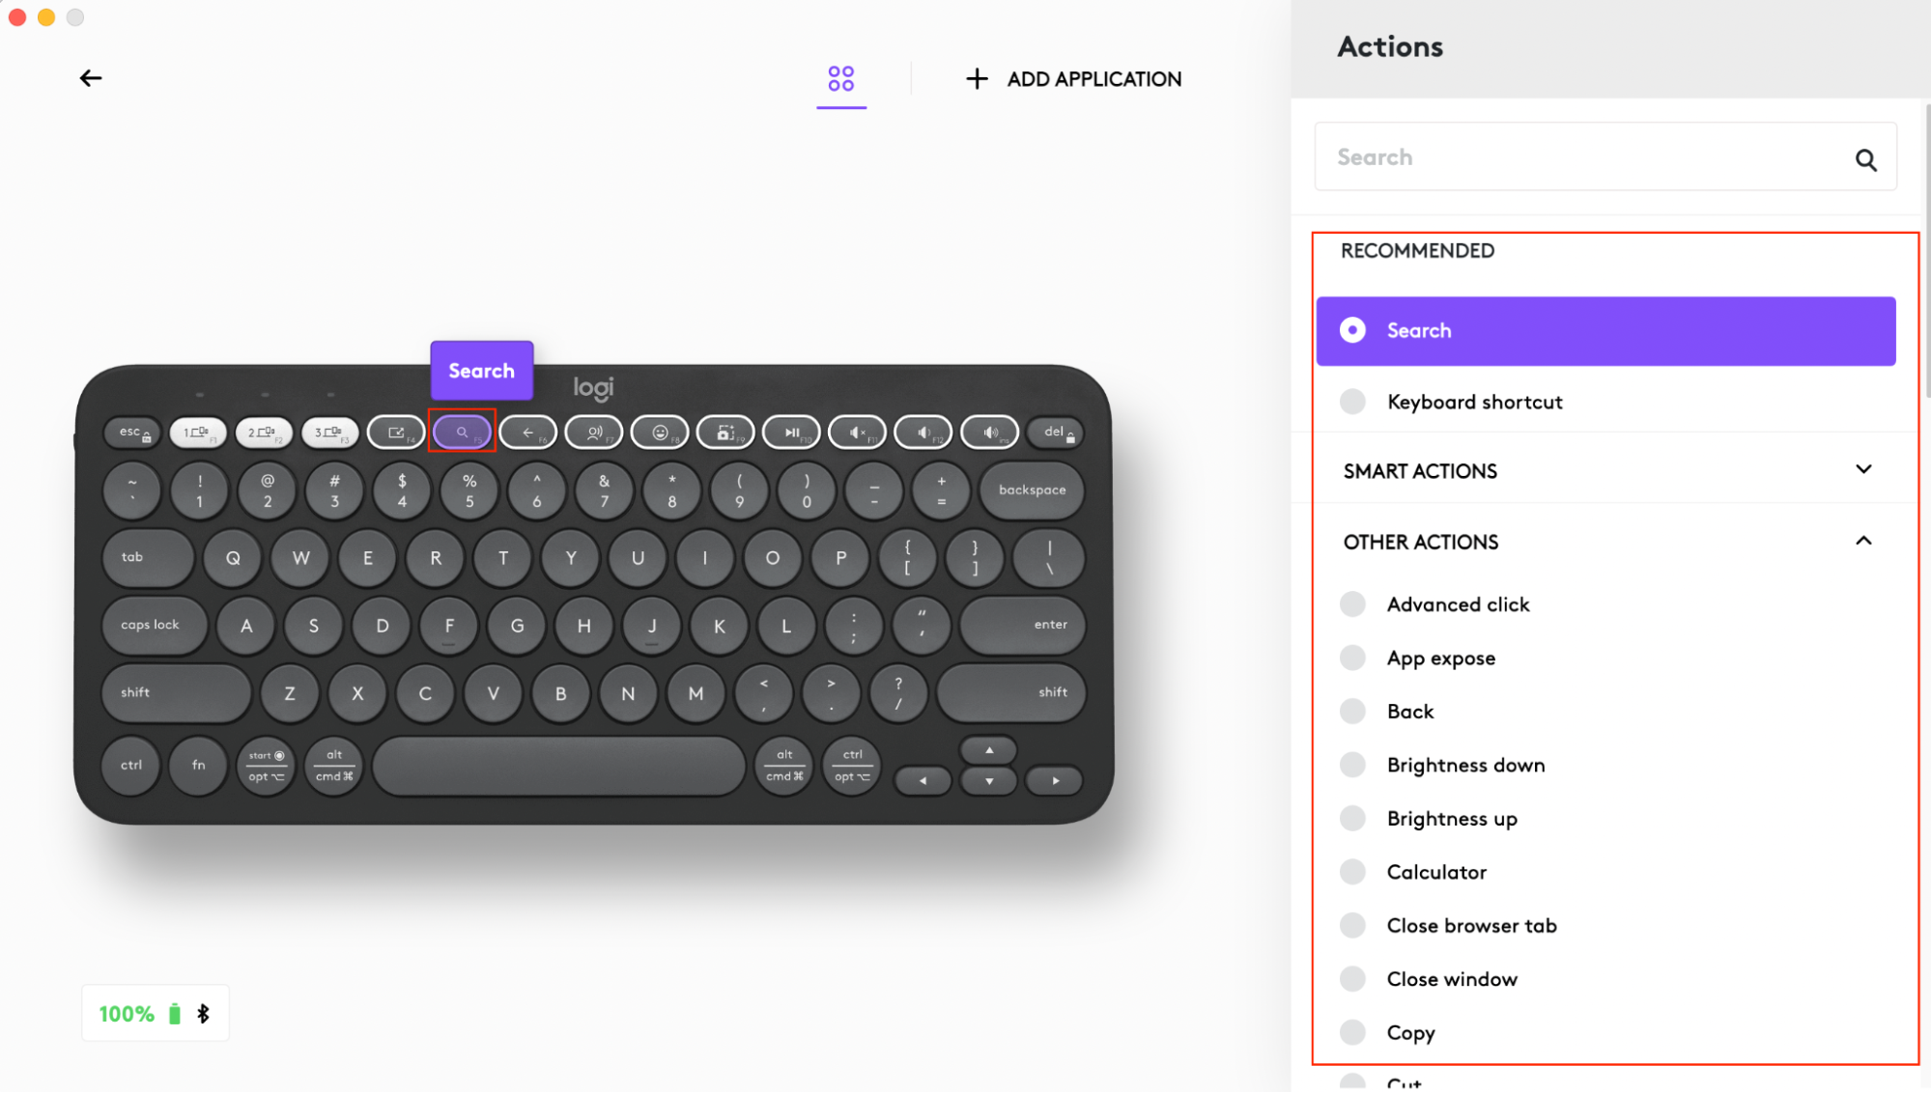Image resolution: width=1931 pixels, height=1093 pixels.
Task: Click the media play/skip forward key
Action: click(x=792, y=431)
